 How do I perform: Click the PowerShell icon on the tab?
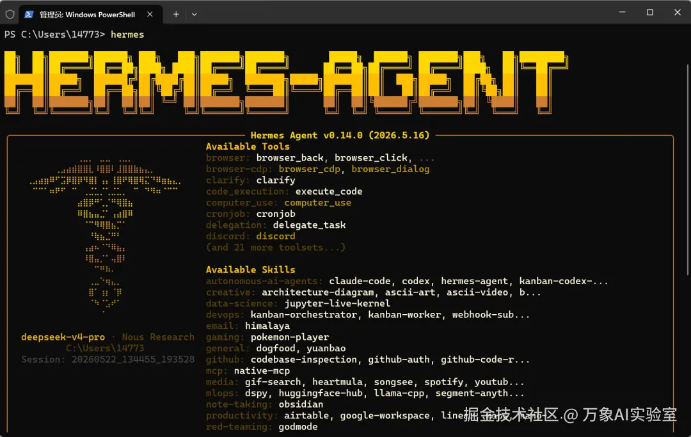[29, 15]
